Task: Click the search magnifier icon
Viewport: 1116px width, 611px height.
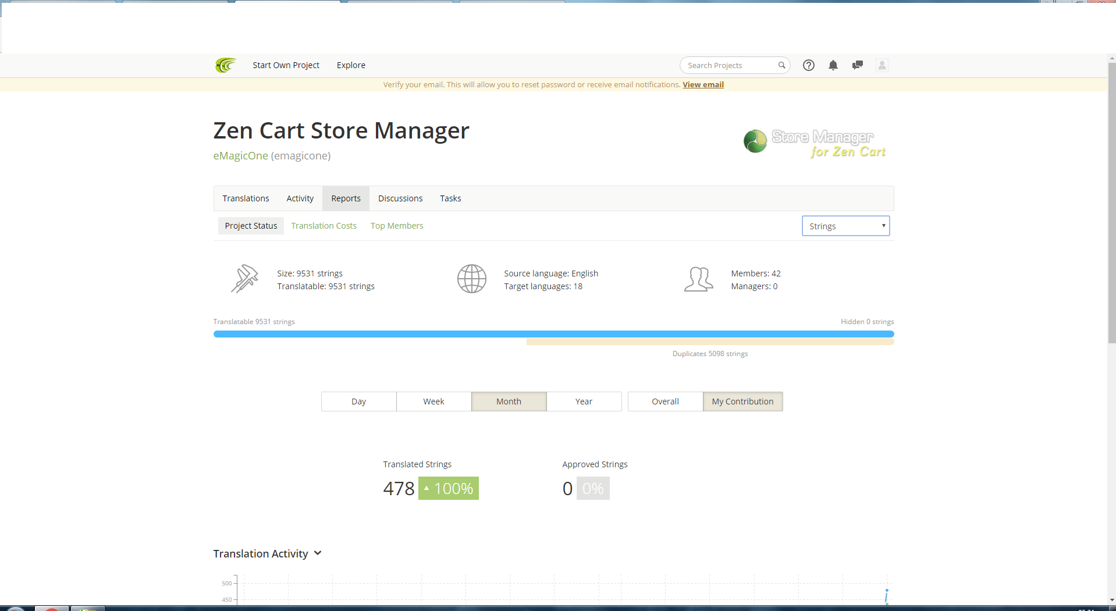Action: click(x=782, y=65)
